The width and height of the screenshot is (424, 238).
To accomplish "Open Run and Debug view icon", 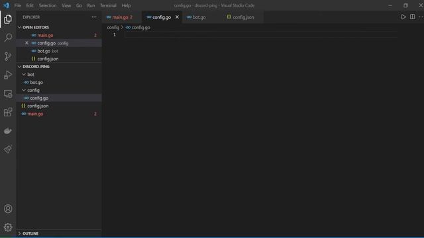I will coord(8,75).
